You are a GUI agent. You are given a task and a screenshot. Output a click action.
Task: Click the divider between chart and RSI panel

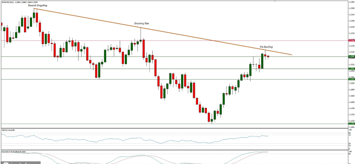(x=173, y=128)
